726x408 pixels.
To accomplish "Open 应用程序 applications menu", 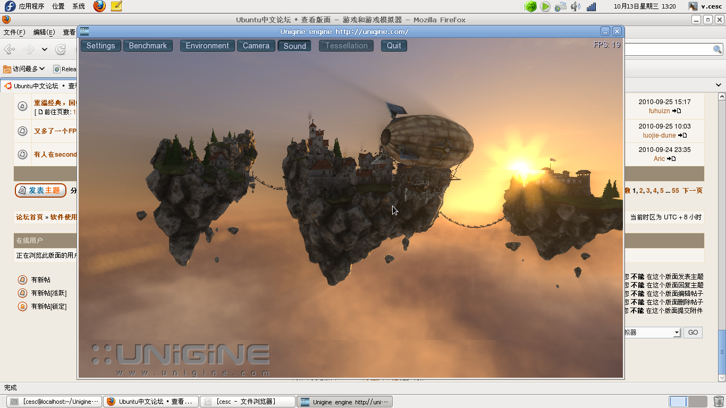I will coord(31,6).
